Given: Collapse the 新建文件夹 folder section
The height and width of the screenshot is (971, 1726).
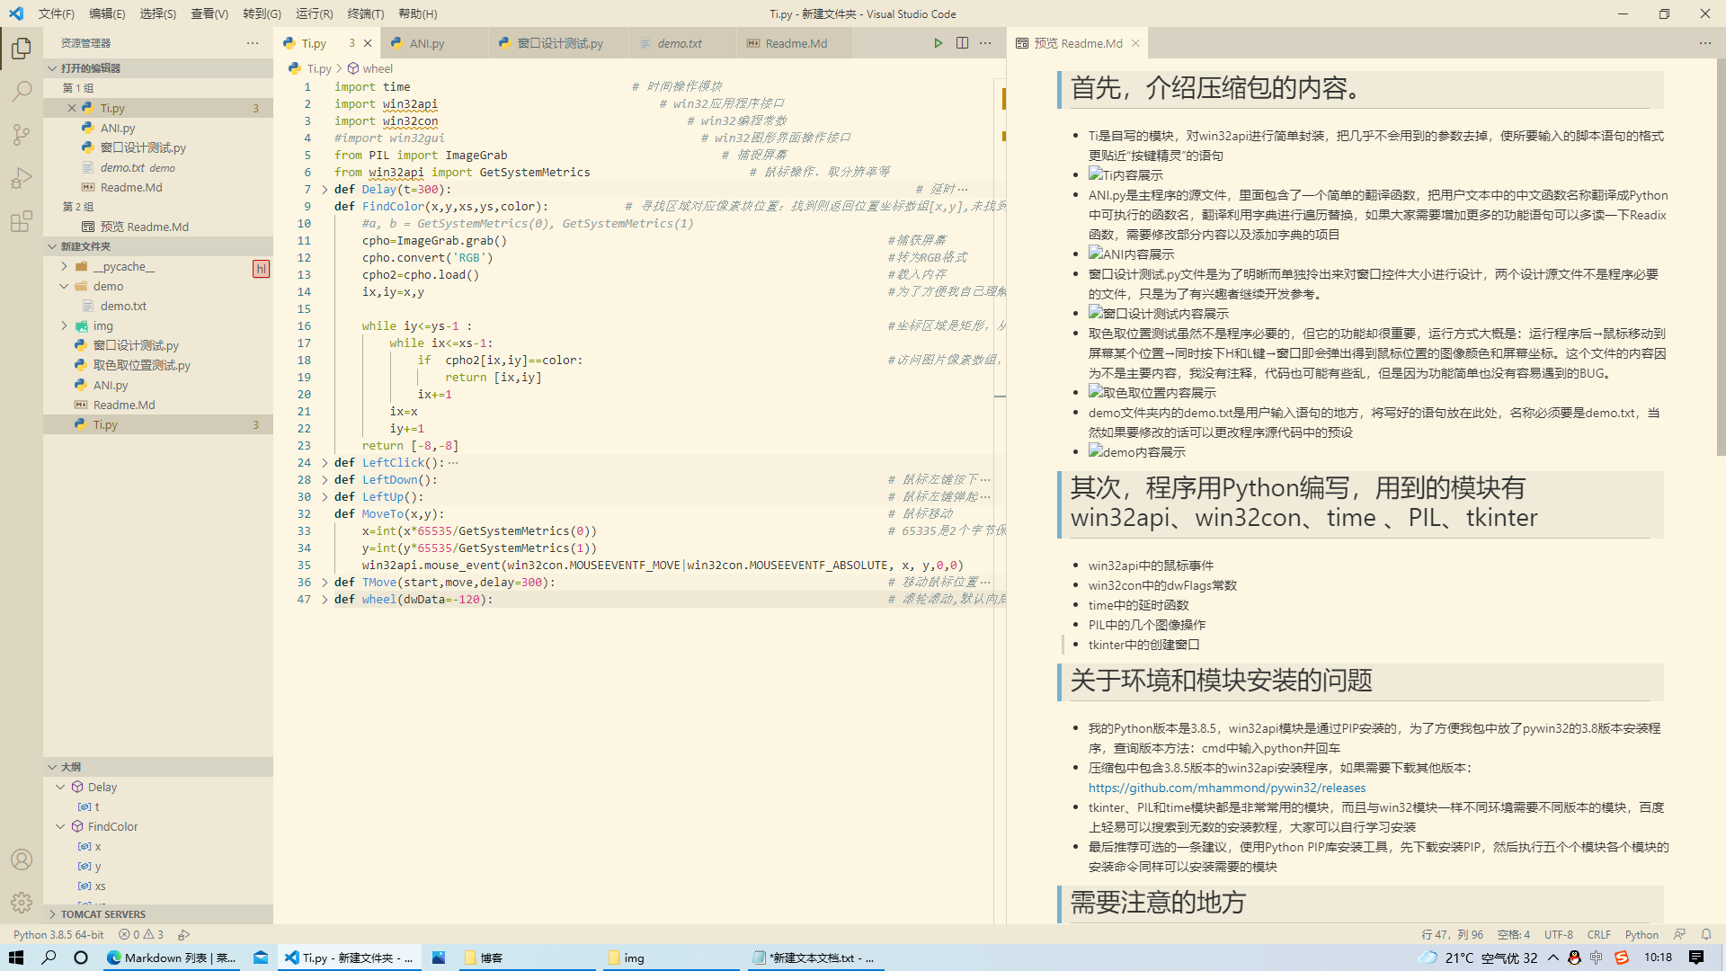Looking at the screenshot, I should (x=52, y=246).
